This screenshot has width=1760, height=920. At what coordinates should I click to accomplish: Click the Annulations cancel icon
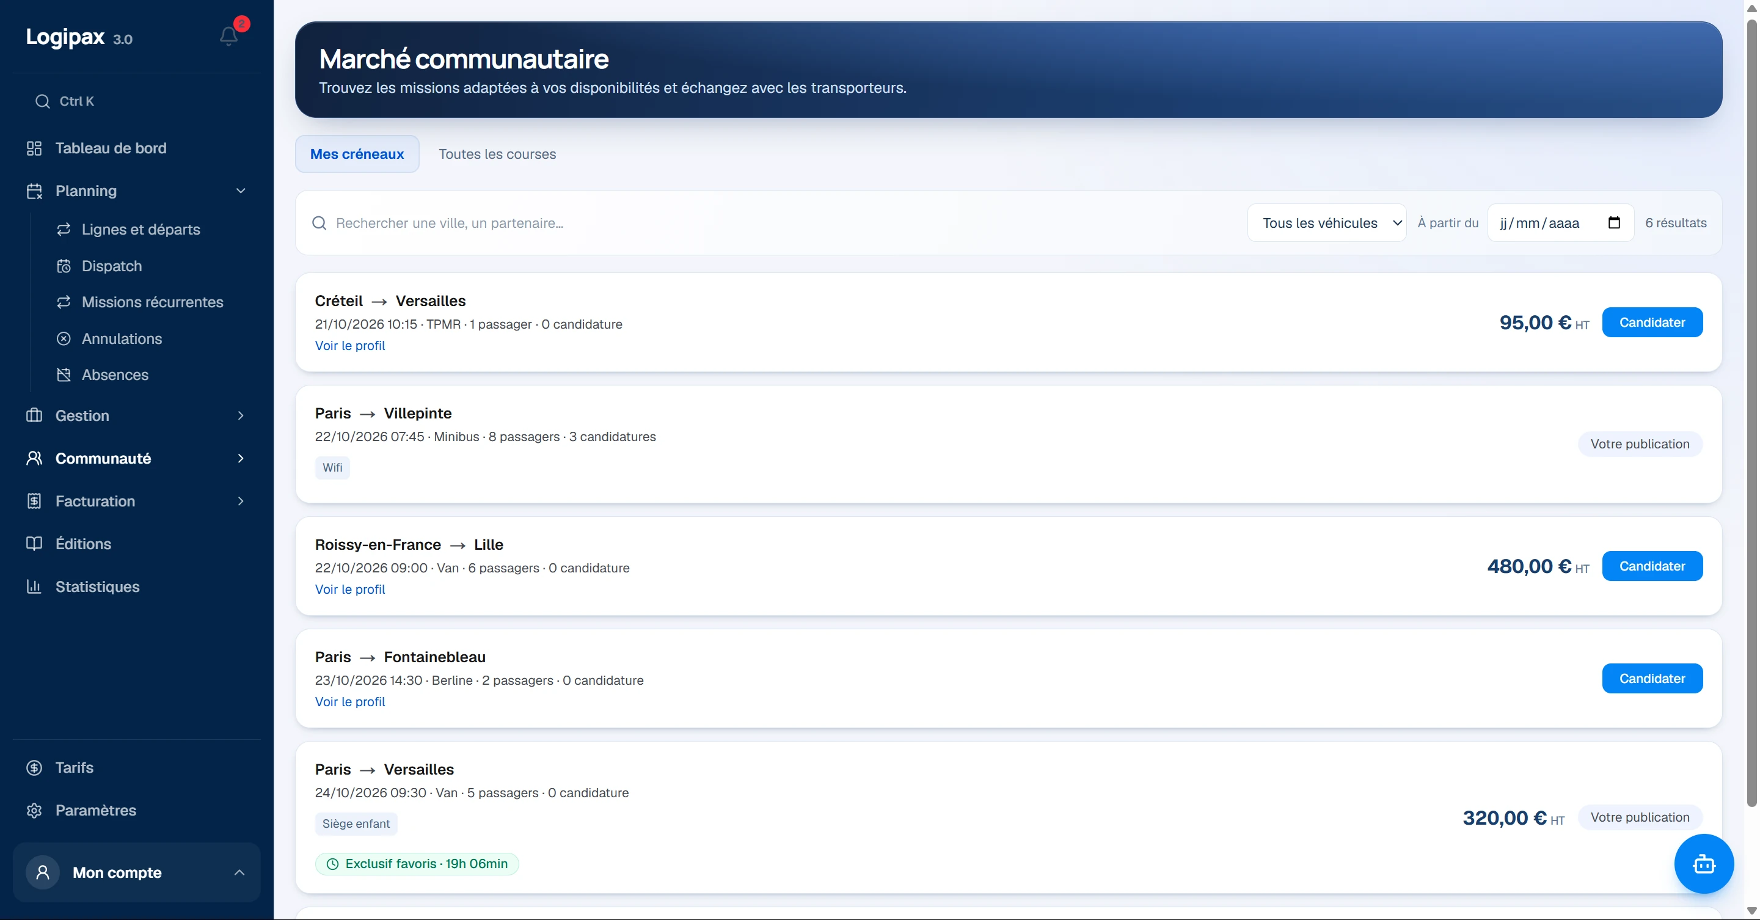(x=64, y=339)
